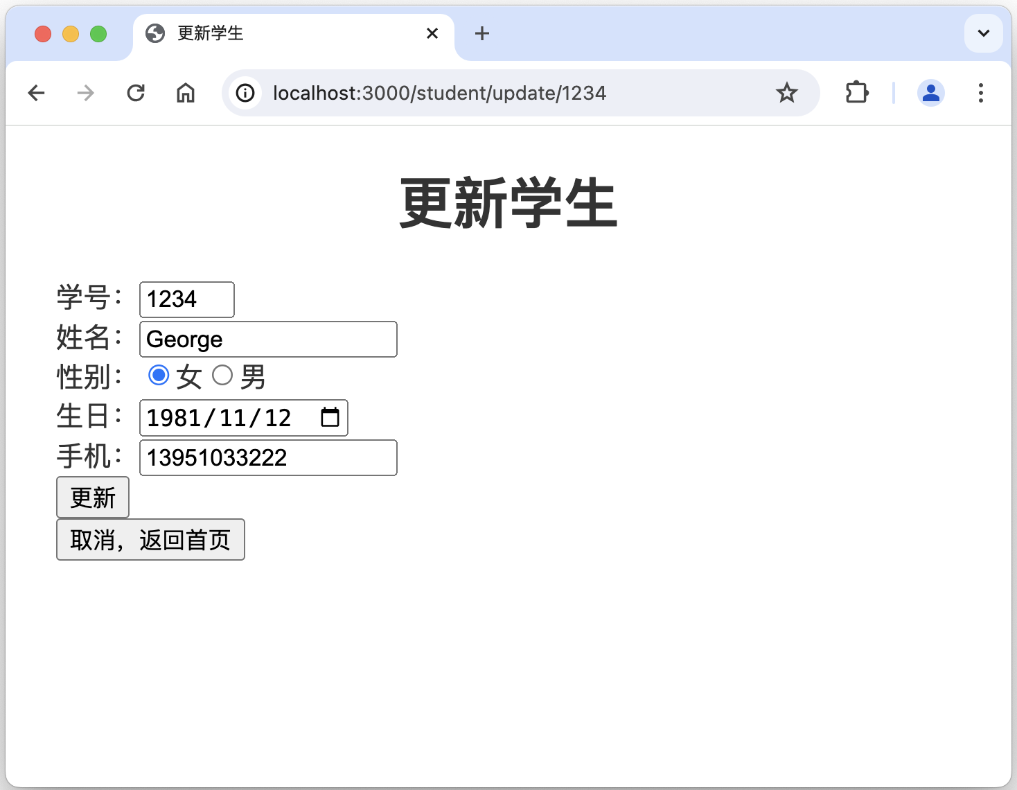The width and height of the screenshot is (1017, 790).
Task: Click the 姓名 field containing George
Action: (x=268, y=340)
